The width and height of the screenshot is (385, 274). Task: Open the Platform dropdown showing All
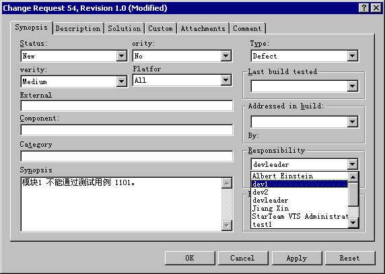[226, 80]
